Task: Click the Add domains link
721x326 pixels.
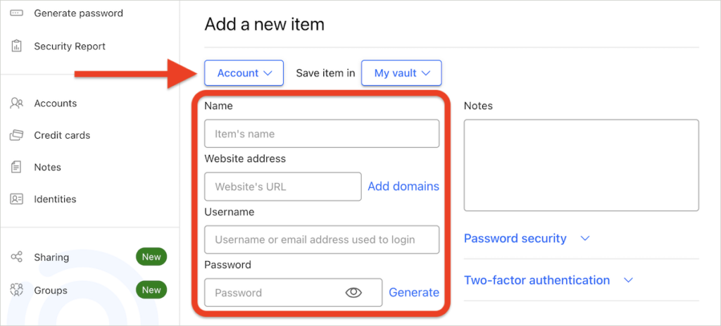Action: pyautogui.click(x=403, y=187)
